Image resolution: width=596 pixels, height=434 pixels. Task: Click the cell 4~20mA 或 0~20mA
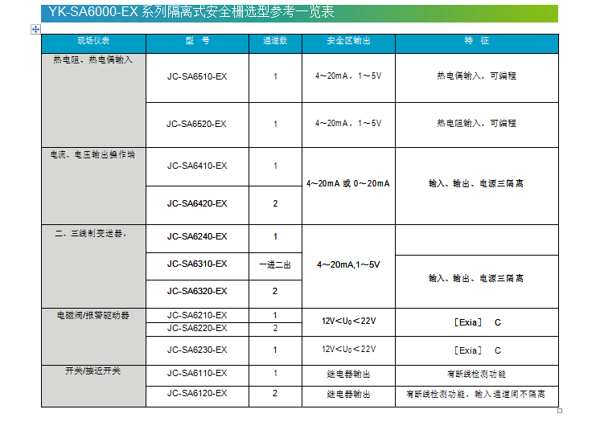[348, 184]
